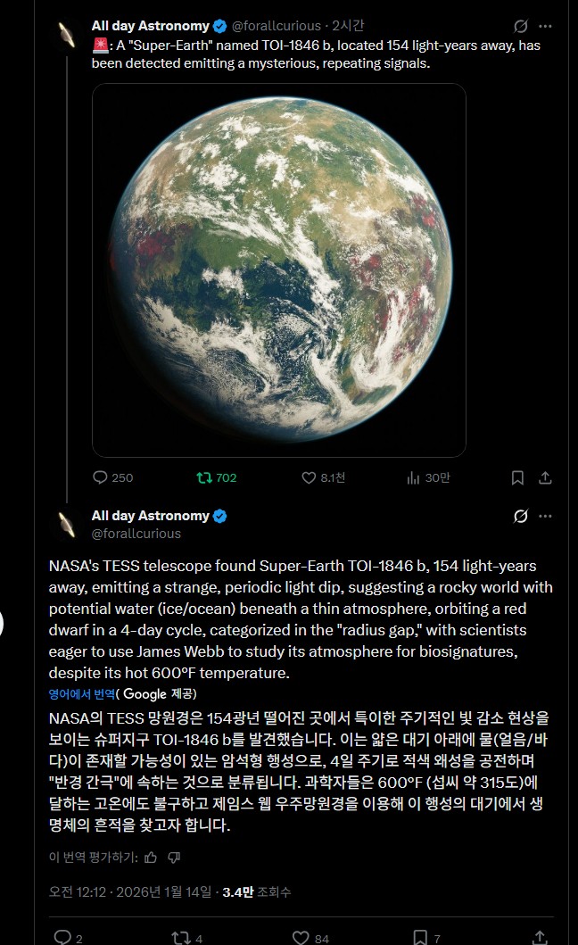The image size is (578, 945).
Task: Rate translation with thumbs up
Action: [x=151, y=857]
